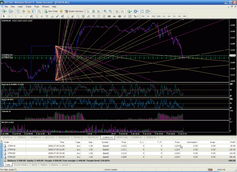Launch MetaEditor with the yellow diamond icon
Image resolution: width=237 pixels, height=172 pixels.
pos(61,11)
